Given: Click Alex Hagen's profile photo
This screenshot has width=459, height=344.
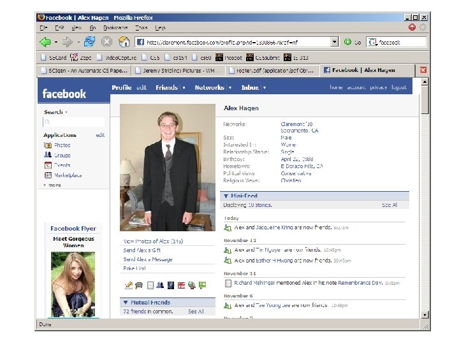Looking at the screenshot, I should 168,168.
